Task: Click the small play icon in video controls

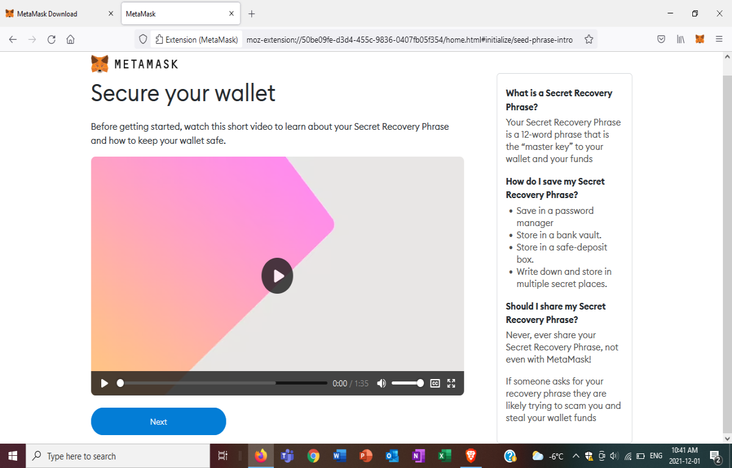Action: click(x=104, y=383)
